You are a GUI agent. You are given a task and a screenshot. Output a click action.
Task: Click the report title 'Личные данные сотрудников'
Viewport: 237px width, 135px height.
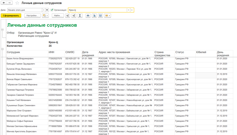coord(42,25)
